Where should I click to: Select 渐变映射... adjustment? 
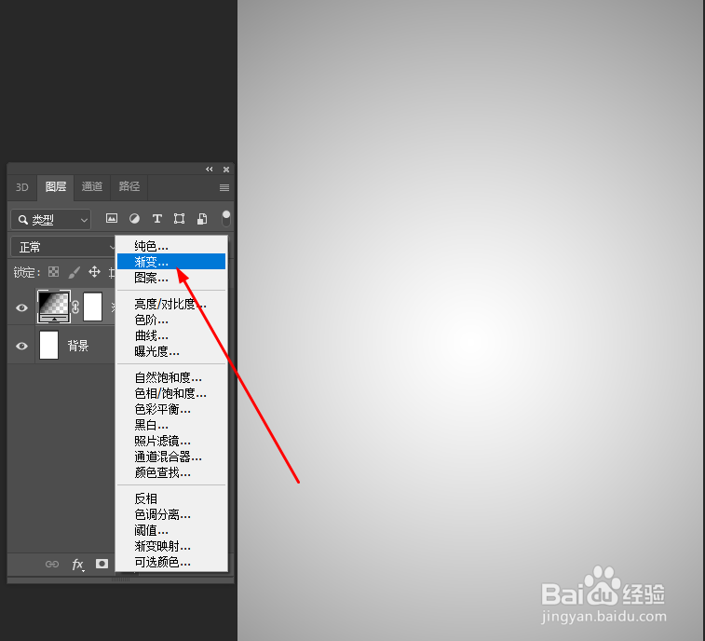click(171, 546)
